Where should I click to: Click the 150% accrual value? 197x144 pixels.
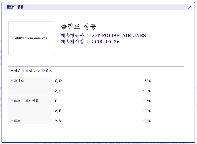[x=147, y=81]
